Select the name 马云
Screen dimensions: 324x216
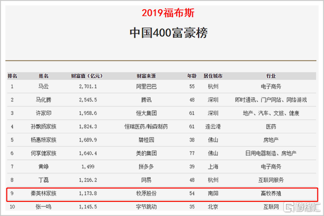click(x=44, y=86)
